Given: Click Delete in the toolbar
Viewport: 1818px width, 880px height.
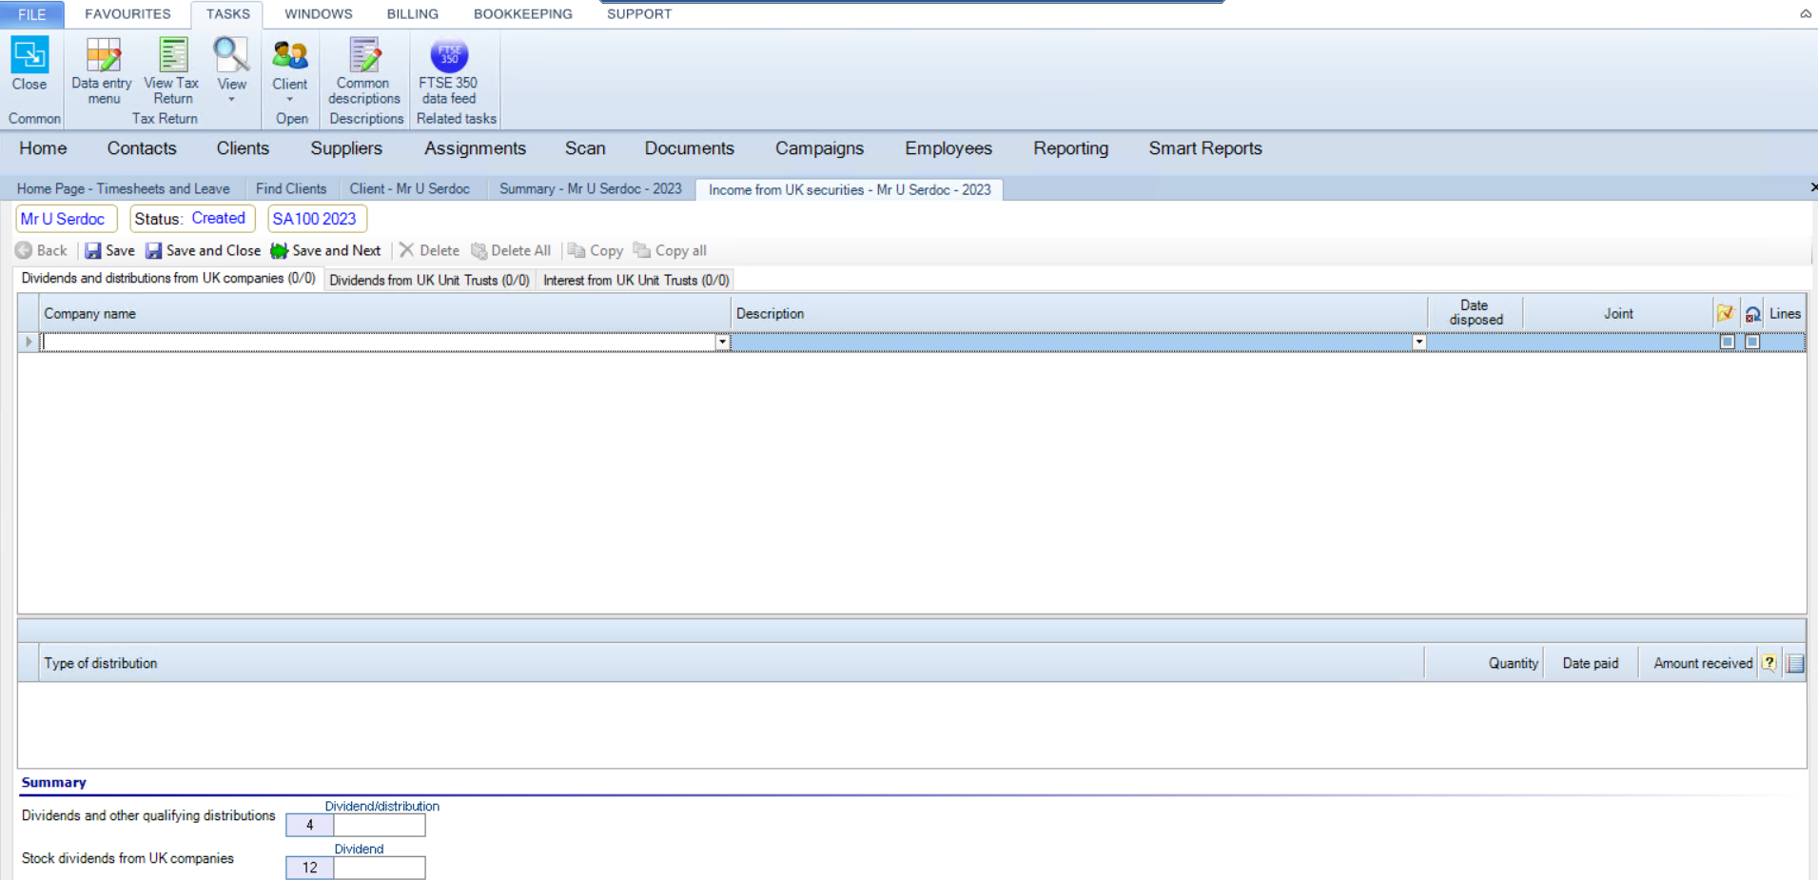Looking at the screenshot, I should point(429,250).
